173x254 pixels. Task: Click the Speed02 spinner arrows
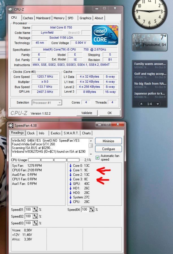pyautogui.click(x=35, y=216)
